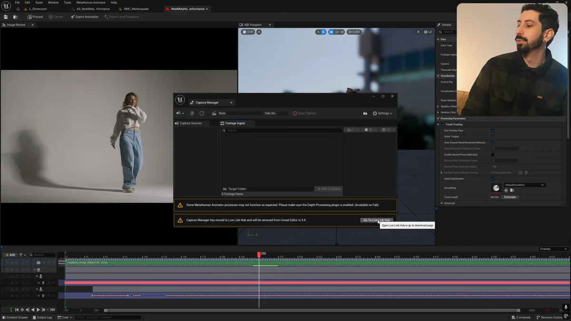Click the Save asset icon in toolbar

(x=6, y=17)
